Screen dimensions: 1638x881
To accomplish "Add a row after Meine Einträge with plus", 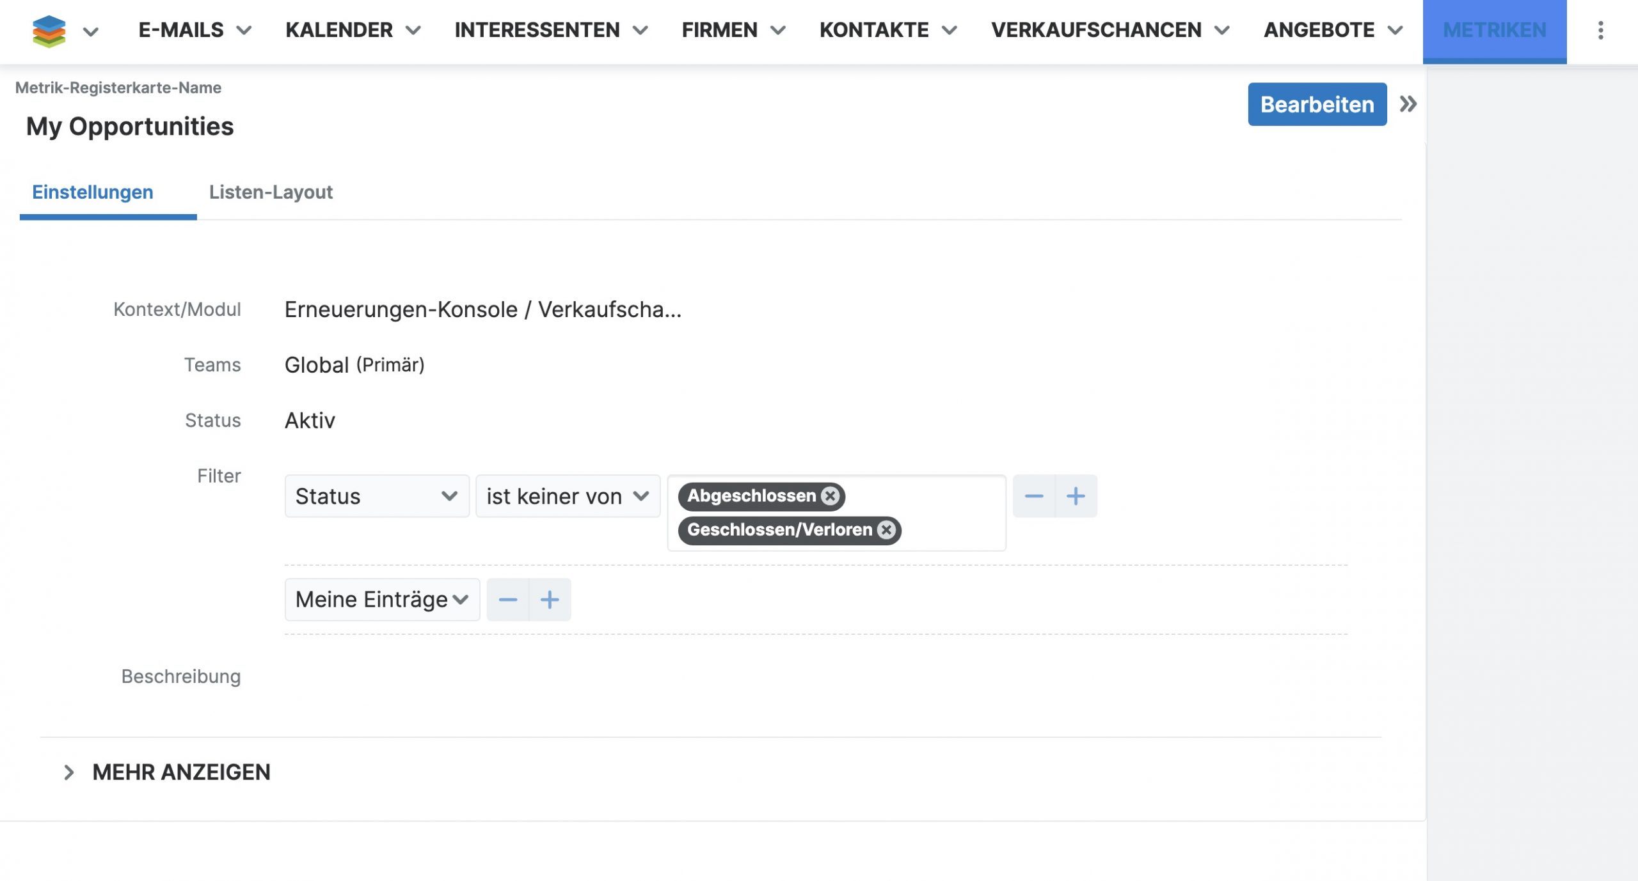I will 550,600.
